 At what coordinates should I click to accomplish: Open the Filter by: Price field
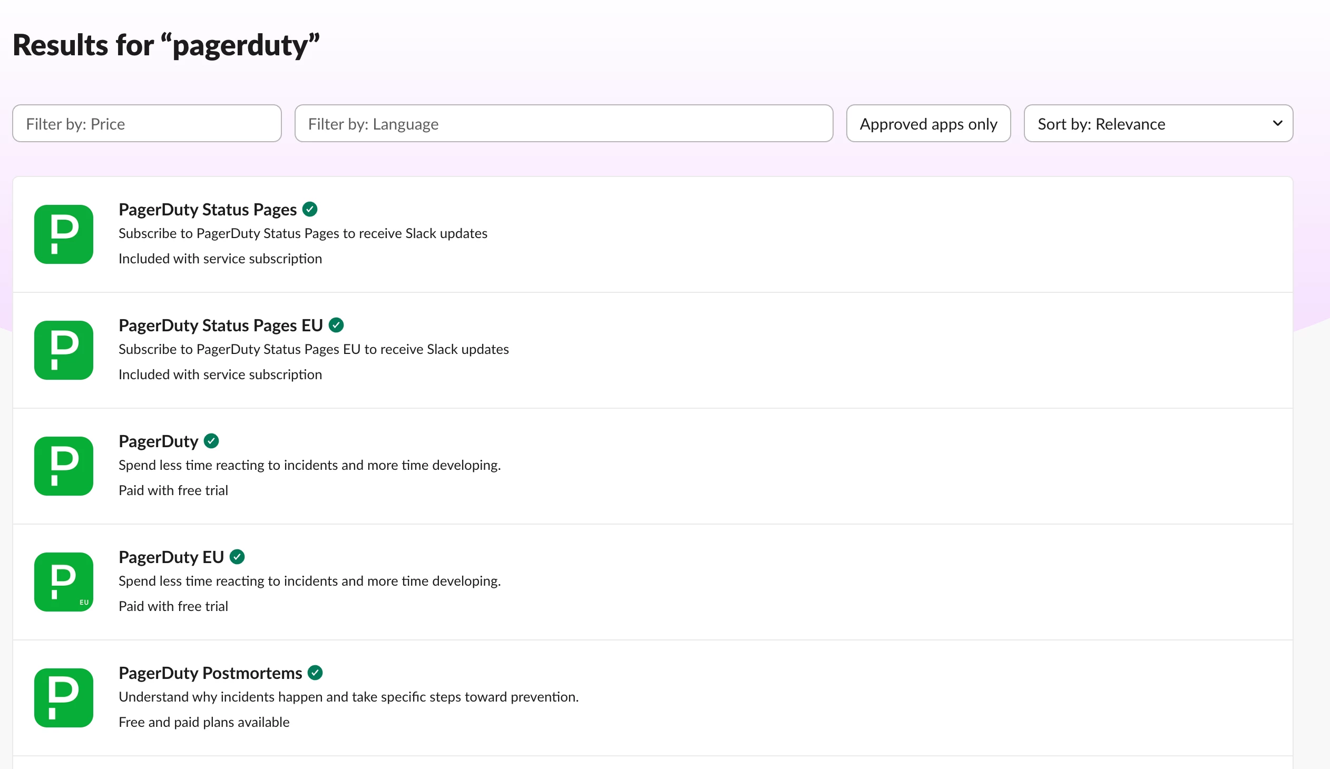146,123
